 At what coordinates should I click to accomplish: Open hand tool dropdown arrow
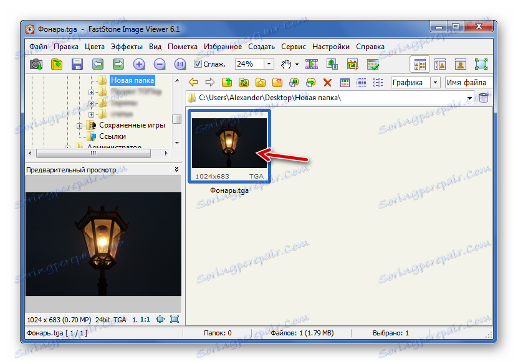point(297,64)
